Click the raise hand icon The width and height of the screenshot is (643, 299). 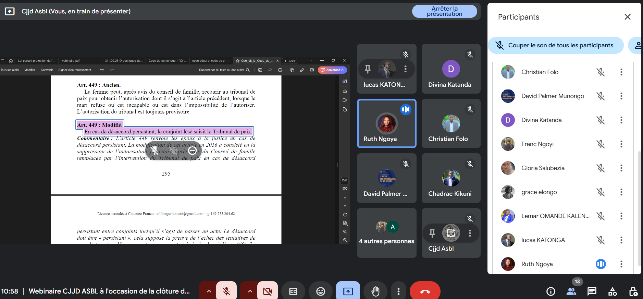click(x=375, y=291)
